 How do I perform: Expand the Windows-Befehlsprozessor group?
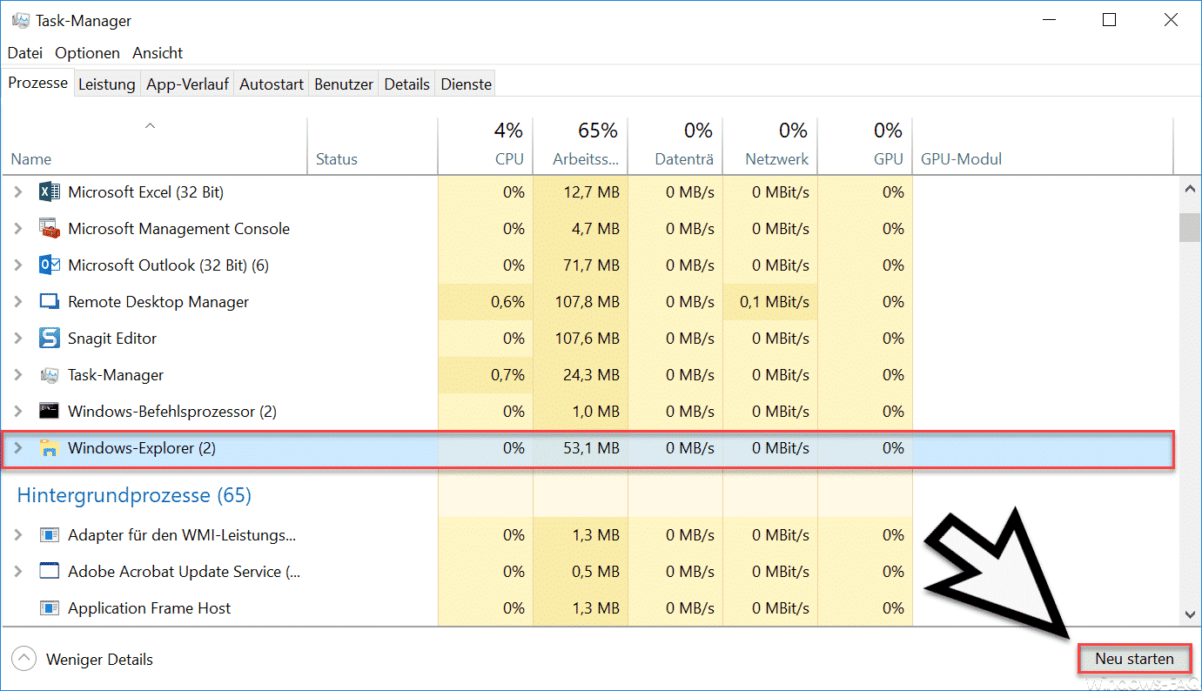click(18, 412)
